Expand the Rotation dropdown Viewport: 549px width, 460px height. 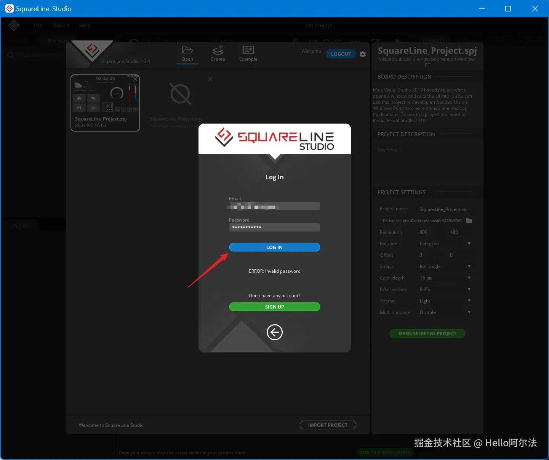click(x=445, y=243)
